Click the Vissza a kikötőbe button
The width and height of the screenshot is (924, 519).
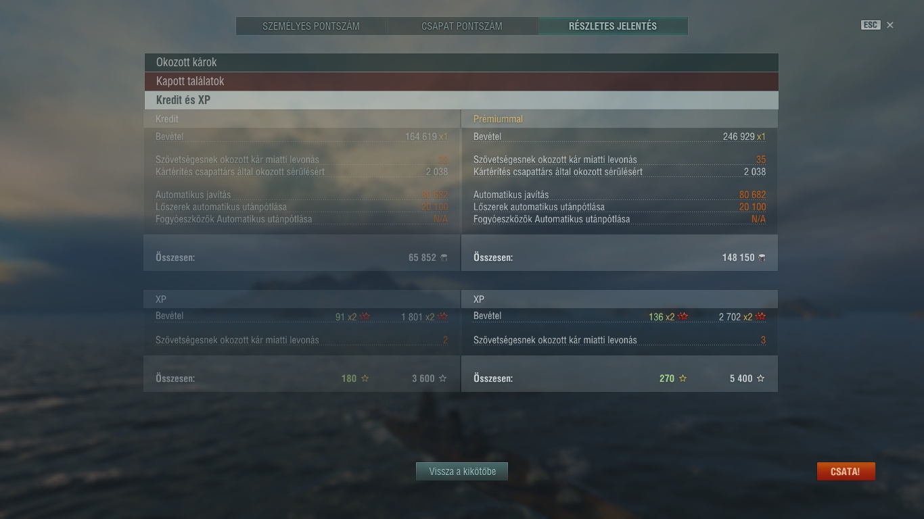[x=462, y=472]
